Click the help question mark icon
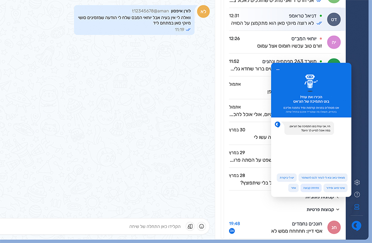The image size is (372, 243). click(357, 195)
